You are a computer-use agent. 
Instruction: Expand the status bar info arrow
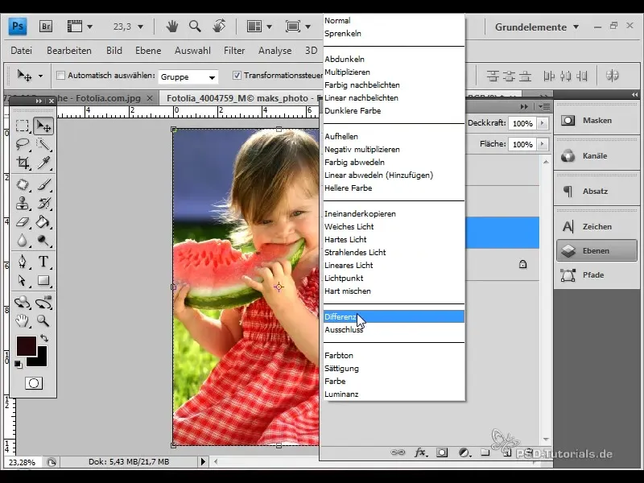click(x=203, y=461)
